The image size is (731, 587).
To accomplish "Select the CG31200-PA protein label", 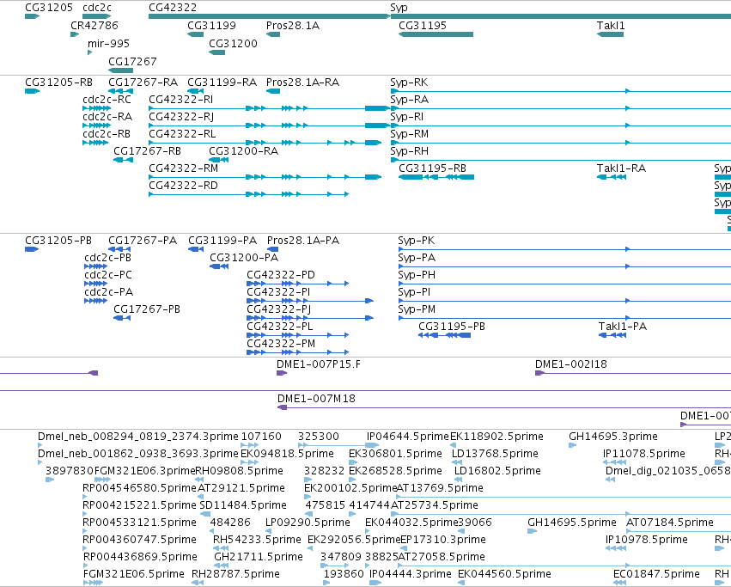I will pos(244,258).
